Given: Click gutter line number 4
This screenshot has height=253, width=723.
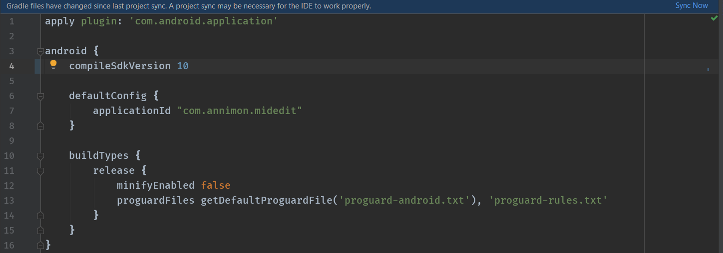Looking at the screenshot, I should click(x=11, y=66).
